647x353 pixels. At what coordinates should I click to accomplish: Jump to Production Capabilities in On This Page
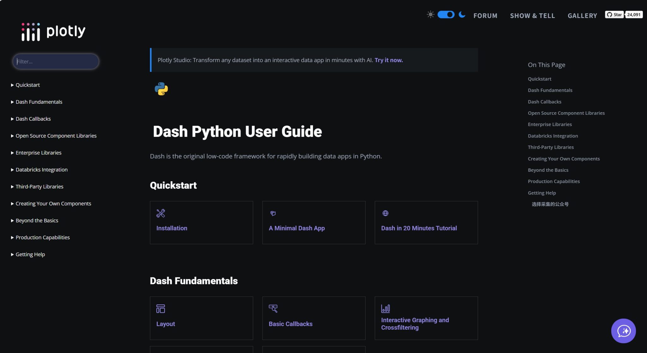[553, 182]
